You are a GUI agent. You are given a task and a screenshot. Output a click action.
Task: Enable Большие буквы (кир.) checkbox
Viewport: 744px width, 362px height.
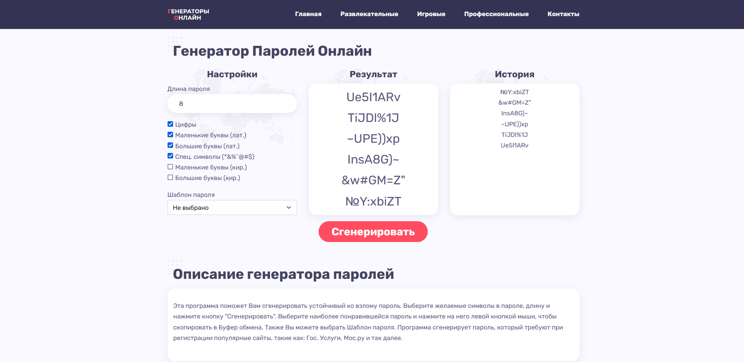tap(170, 177)
